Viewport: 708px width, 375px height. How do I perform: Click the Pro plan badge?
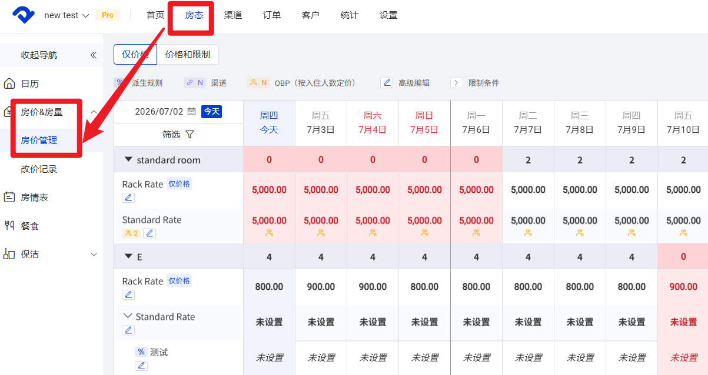(x=108, y=15)
